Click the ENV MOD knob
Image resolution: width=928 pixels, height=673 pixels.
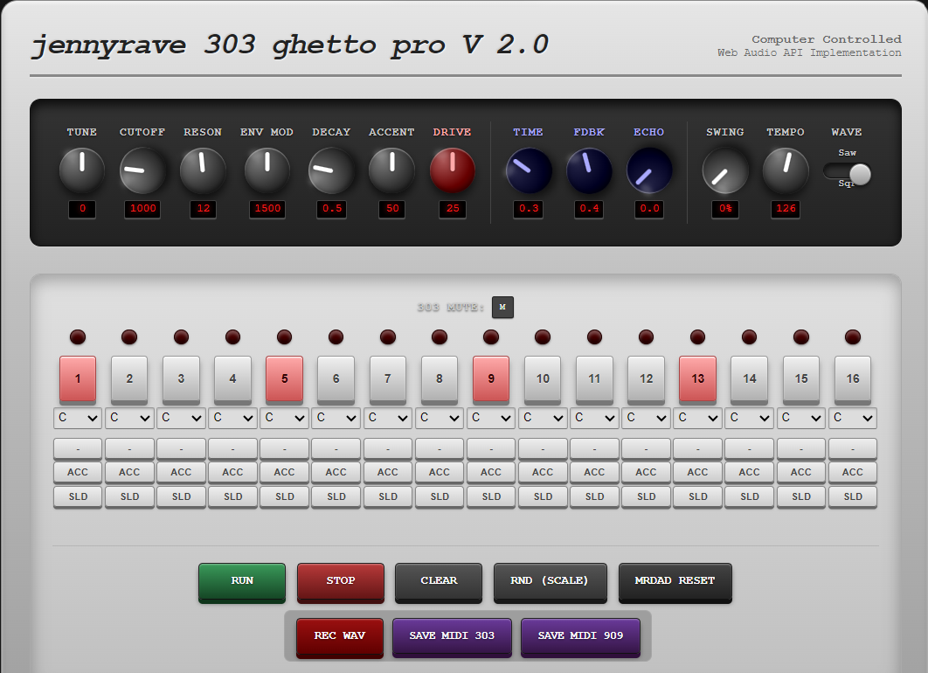[x=267, y=170]
